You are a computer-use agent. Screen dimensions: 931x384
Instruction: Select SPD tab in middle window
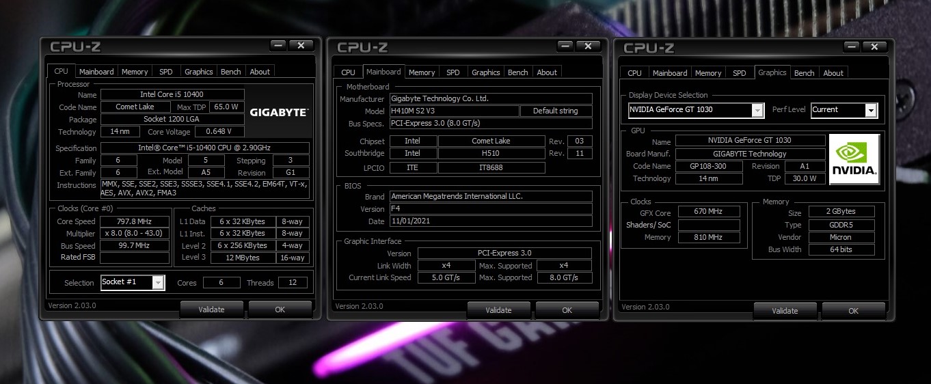point(453,72)
